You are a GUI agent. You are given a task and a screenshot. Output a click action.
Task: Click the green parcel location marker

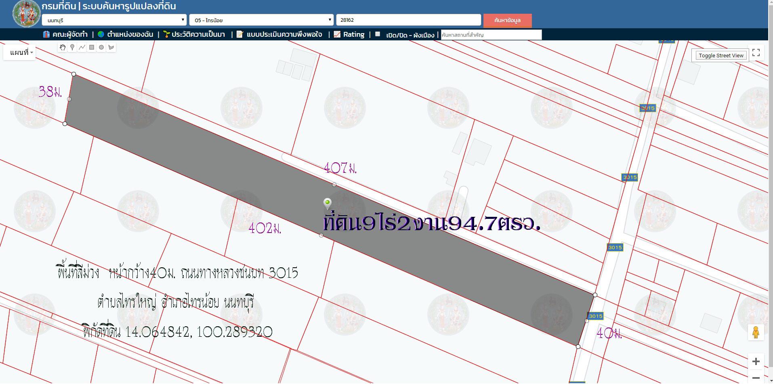pos(328,203)
